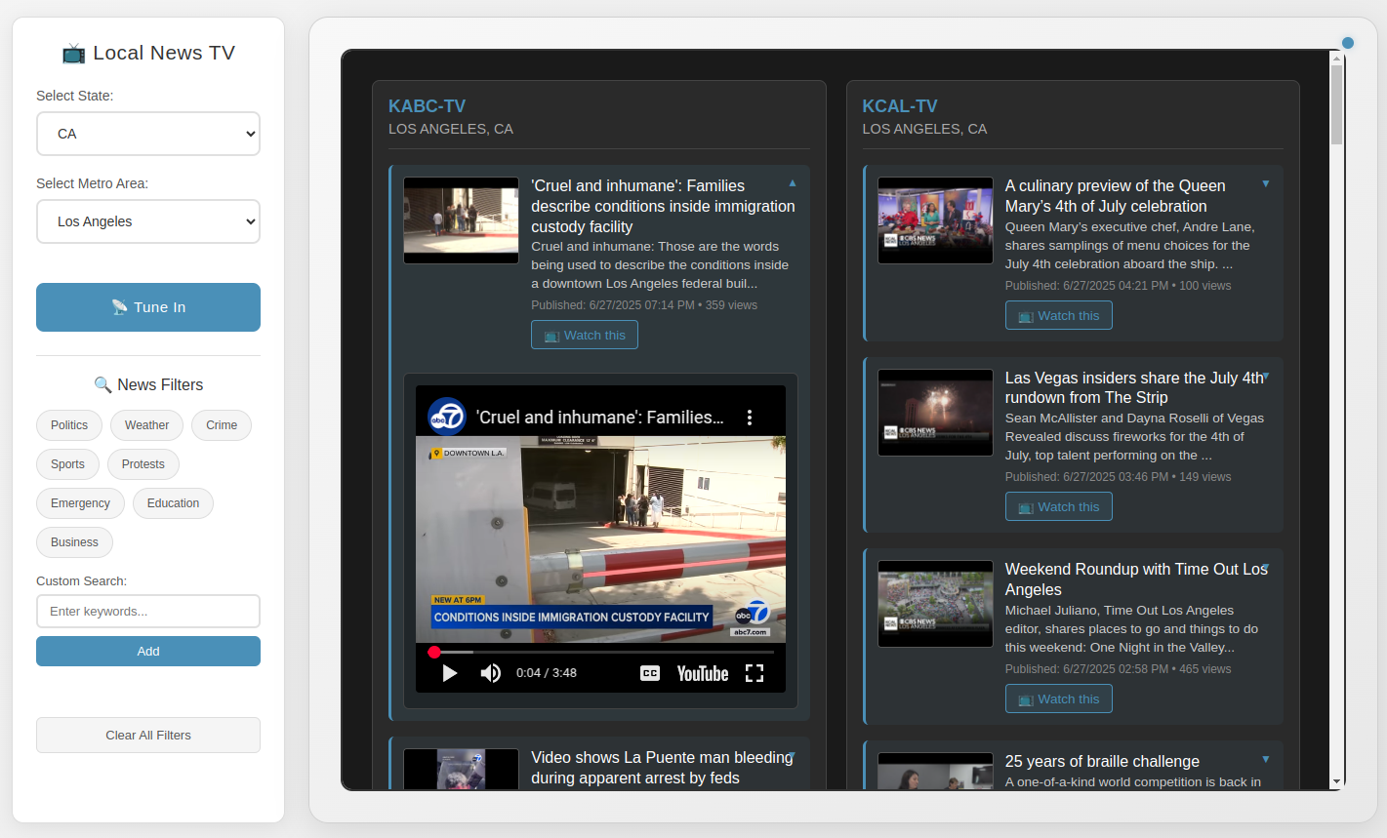1387x838 pixels.
Task: Click Clear All Filters
Action: click(148, 736)
